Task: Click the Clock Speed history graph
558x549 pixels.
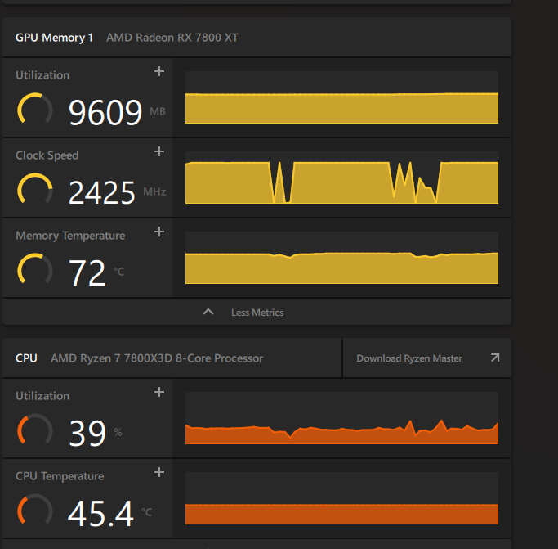Action: click(341, 178)
